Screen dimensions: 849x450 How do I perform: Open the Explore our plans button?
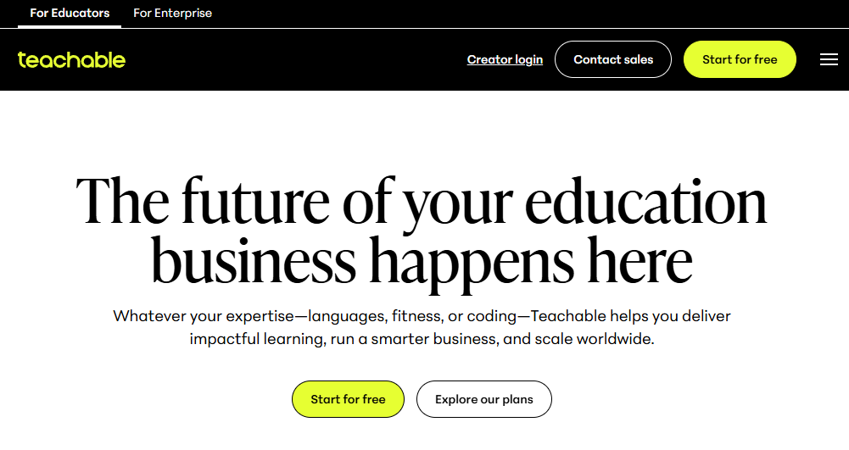tap(484, 399)
